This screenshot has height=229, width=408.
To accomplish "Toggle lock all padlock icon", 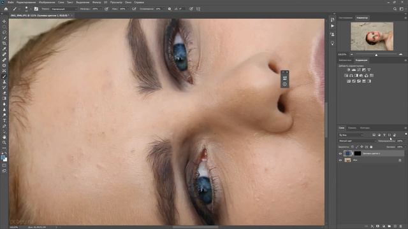I will click(371, 147).
